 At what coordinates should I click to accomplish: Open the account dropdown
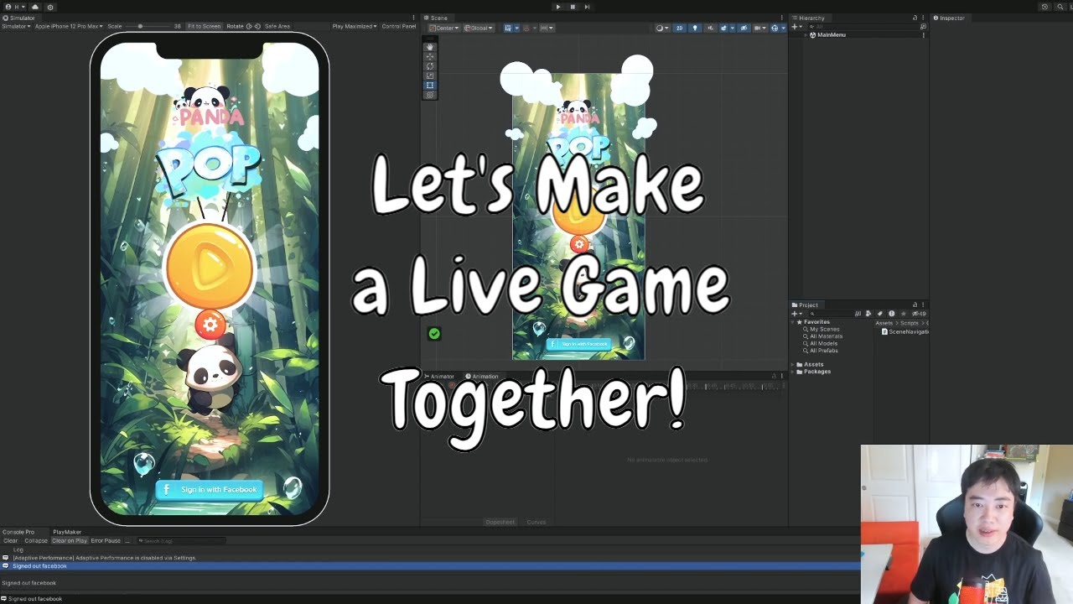tap(13, 7)
